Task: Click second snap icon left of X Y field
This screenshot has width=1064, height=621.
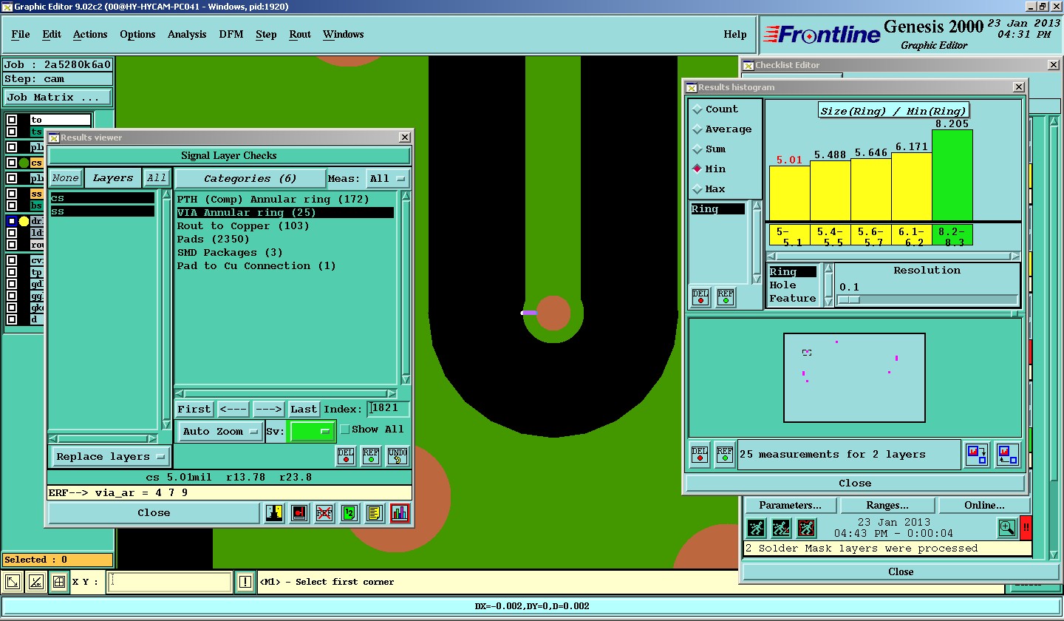Action: (35, 583)
